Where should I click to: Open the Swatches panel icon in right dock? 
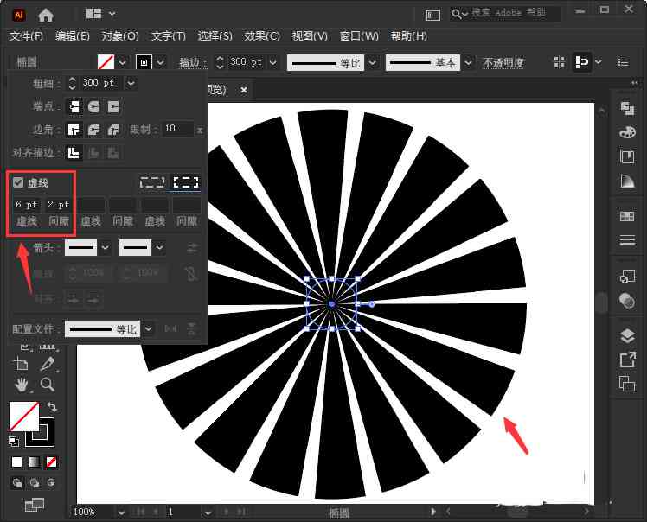(x=627, y=216)
